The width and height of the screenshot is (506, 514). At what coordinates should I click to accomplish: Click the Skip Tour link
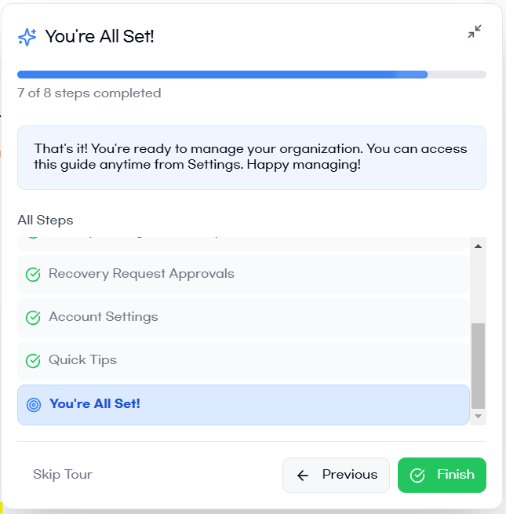coord(63,475)
